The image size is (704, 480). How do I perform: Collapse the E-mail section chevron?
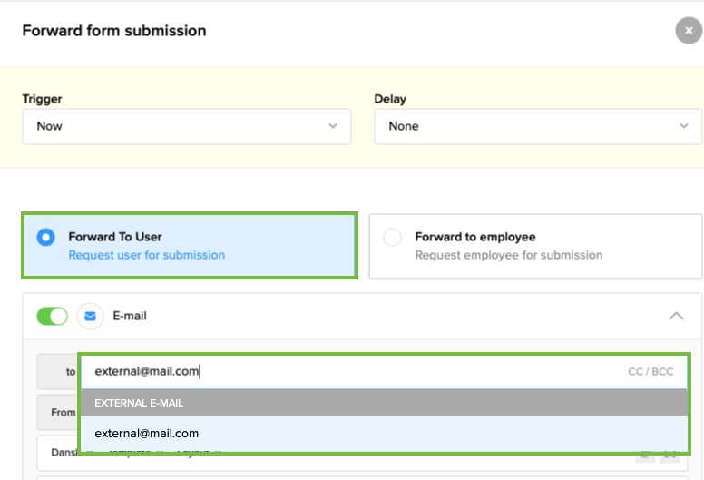[676, 316]
